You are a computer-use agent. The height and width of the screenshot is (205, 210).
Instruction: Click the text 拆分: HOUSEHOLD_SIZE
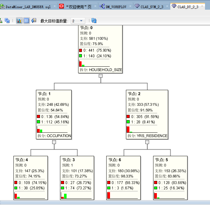tap(101, 70)
